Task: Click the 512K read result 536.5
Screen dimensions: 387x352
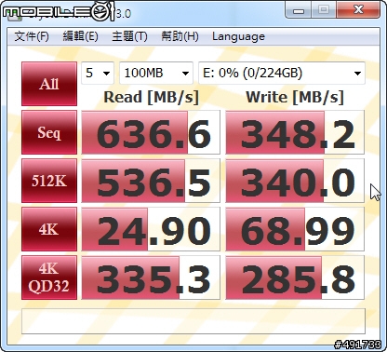Action: 151,181
